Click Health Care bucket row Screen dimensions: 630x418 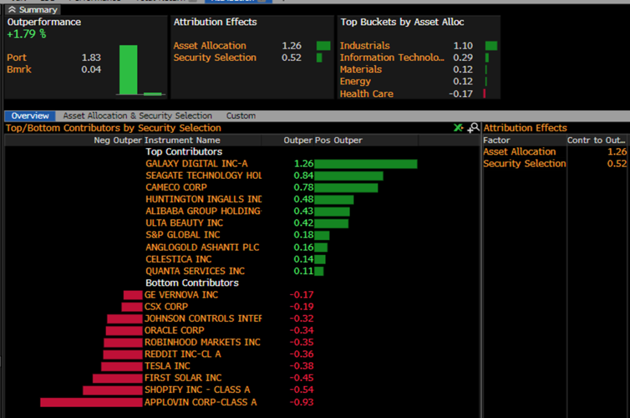coord(366,94)
